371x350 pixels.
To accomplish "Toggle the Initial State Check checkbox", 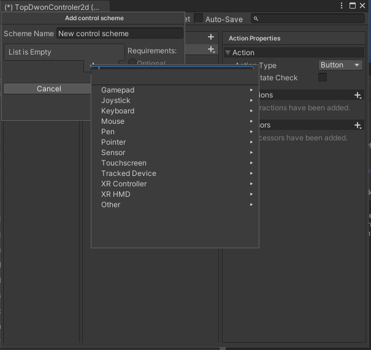I will pos(323,77).
